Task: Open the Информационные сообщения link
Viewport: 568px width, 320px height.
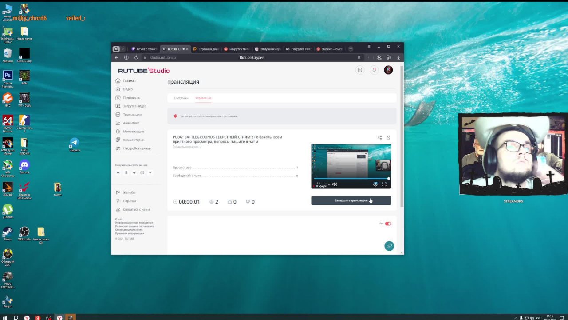Action: tap(134, 223)
